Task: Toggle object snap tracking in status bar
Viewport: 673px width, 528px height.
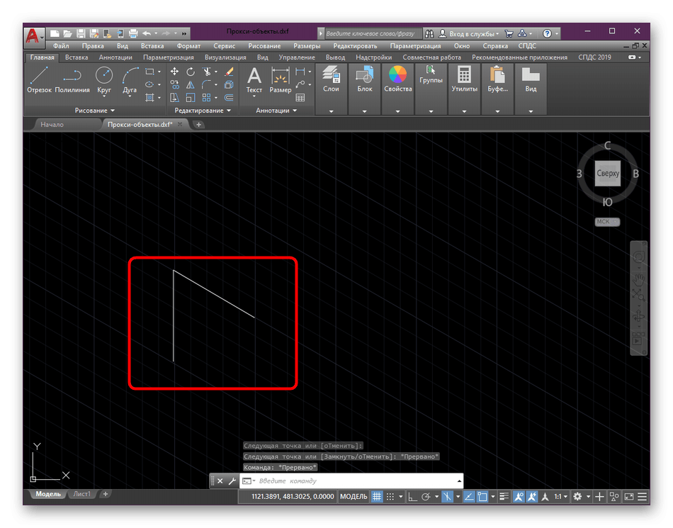Action: [469, 496]
